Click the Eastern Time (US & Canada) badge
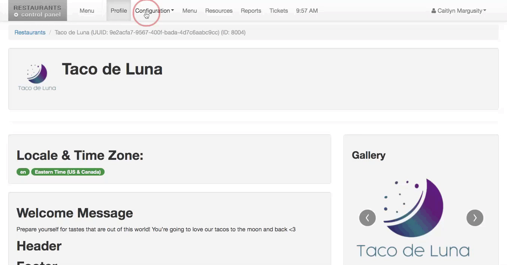 [67, 172]
